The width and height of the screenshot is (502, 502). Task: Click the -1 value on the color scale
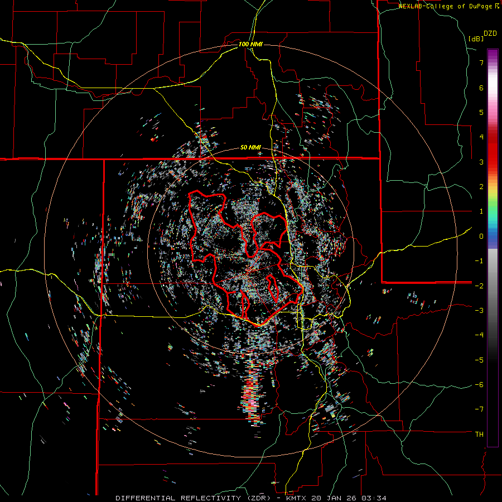click(x=479, y=261)
